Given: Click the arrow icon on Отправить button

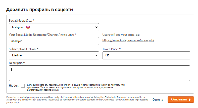Looking at the screenshot, I should pos(190,100).
